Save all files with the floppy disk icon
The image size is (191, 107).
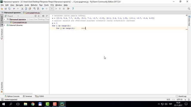click(x=6, y=9)
